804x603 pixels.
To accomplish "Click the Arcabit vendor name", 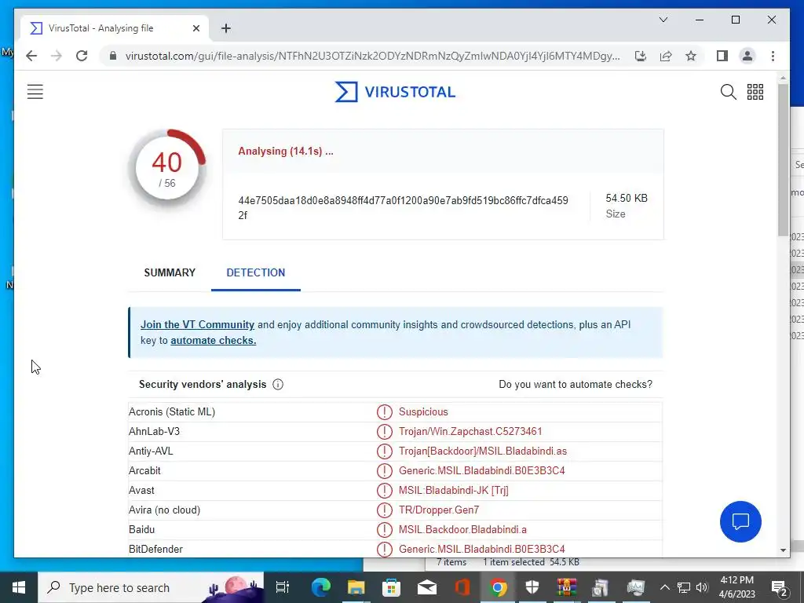I will pos(144,471).
